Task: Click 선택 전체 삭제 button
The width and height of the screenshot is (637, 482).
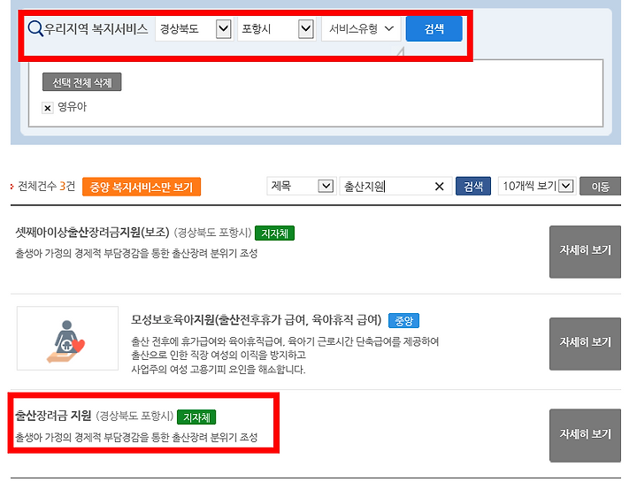Action: pyautogui.click(x=82, y=82)
